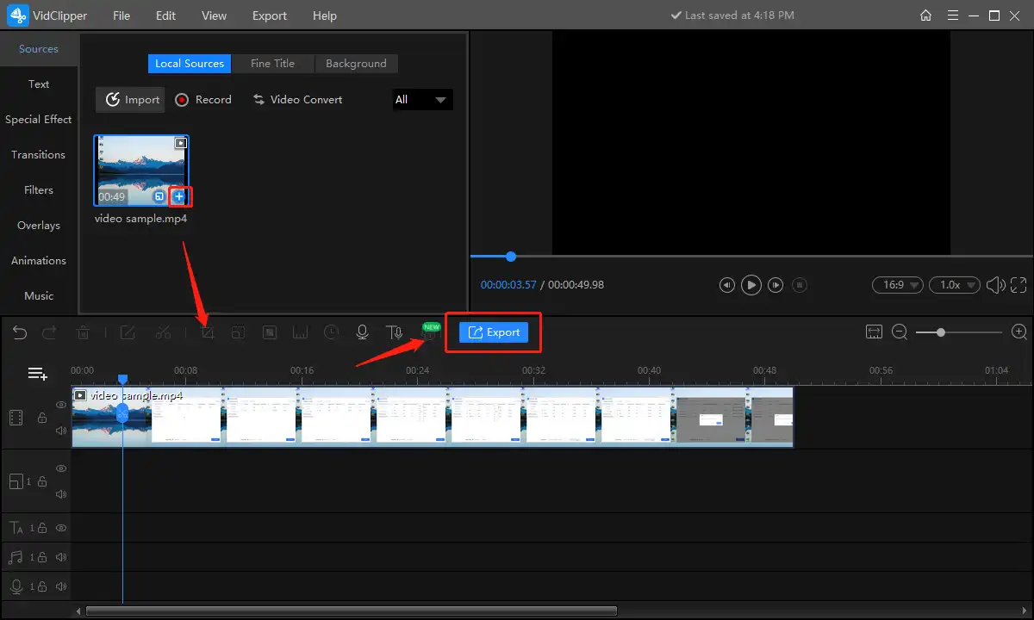Click the voice-over microphone toolbar icon
1034x620 pixels.
click(363, 332)
